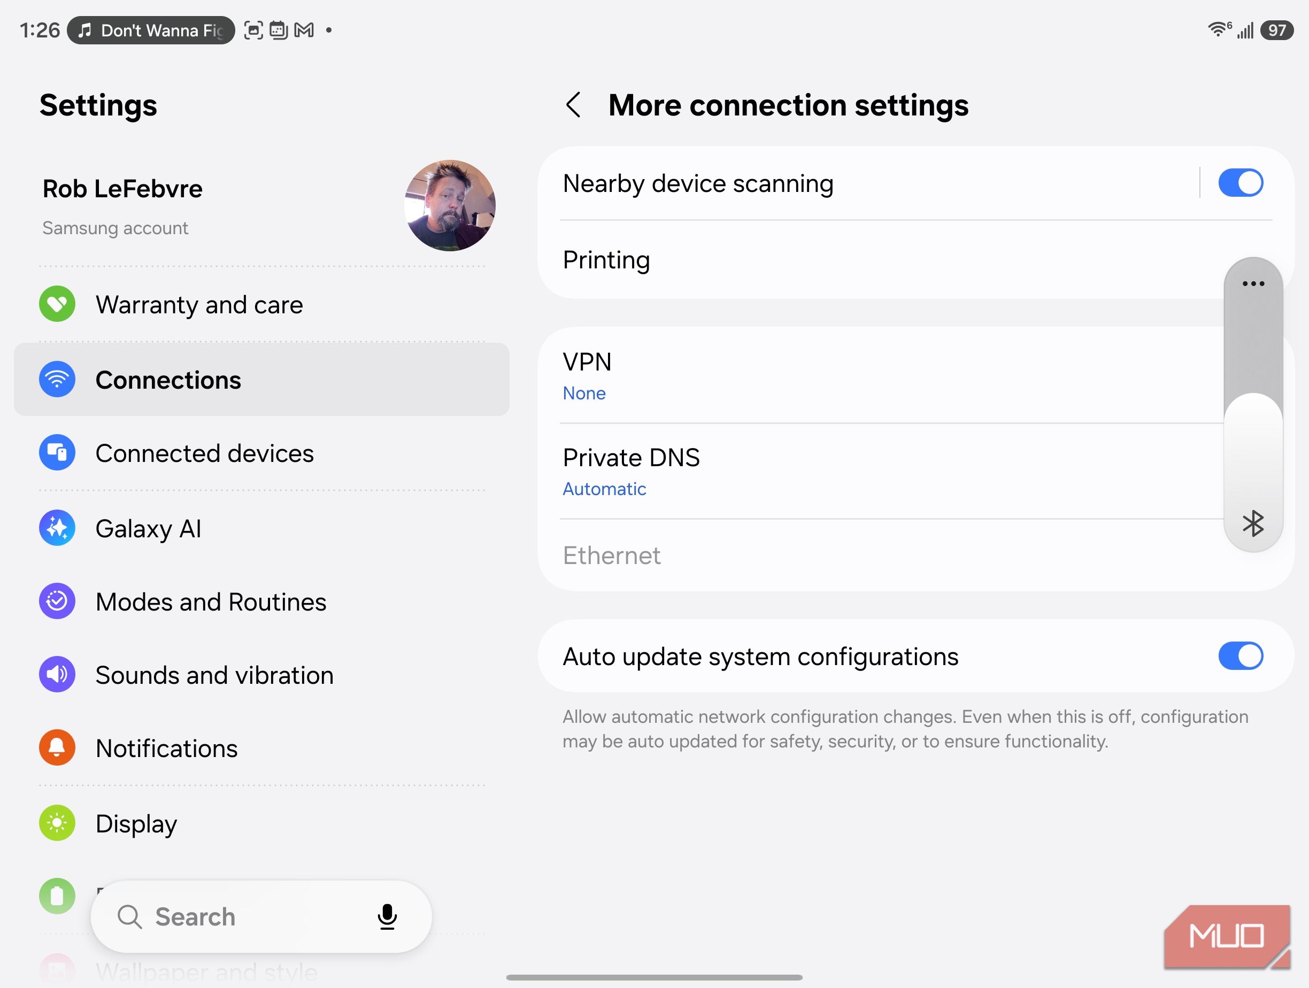Open the Connected devices icon

[57, 453]
